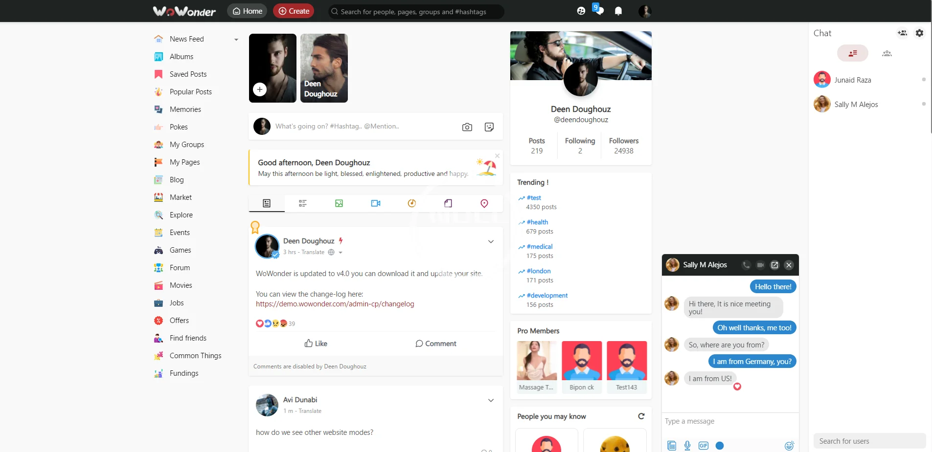The height and width of the screenshot is (452, 932).
Task: Record a voice message with microphone icon
Action: pyautogui.click(x=687, y=445)
